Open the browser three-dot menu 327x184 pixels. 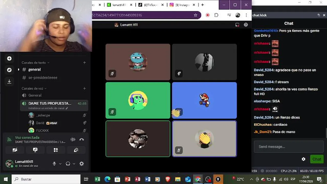[246, 15]
